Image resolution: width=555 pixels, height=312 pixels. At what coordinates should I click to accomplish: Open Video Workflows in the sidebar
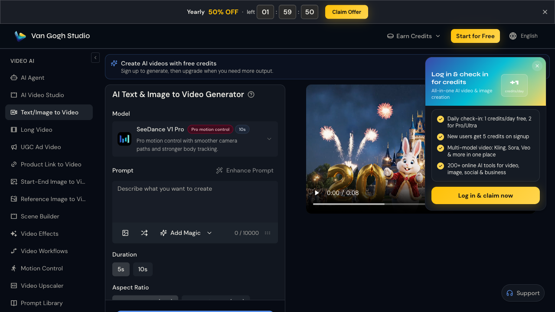coord(49,251)
